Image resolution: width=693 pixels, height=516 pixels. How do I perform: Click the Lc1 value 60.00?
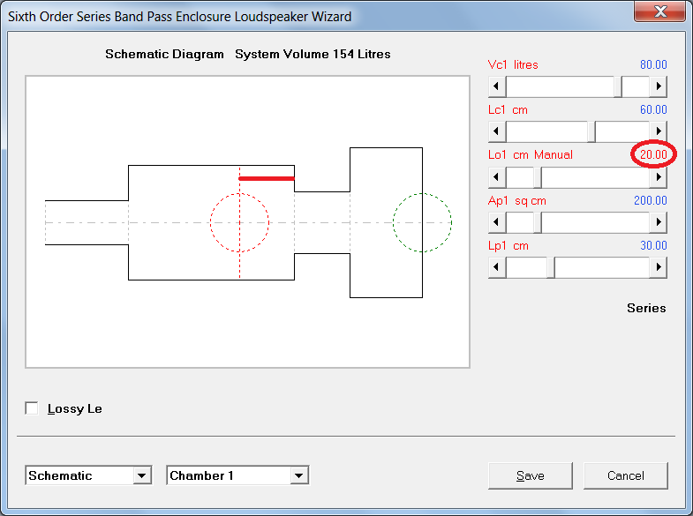tap(653, 110)
